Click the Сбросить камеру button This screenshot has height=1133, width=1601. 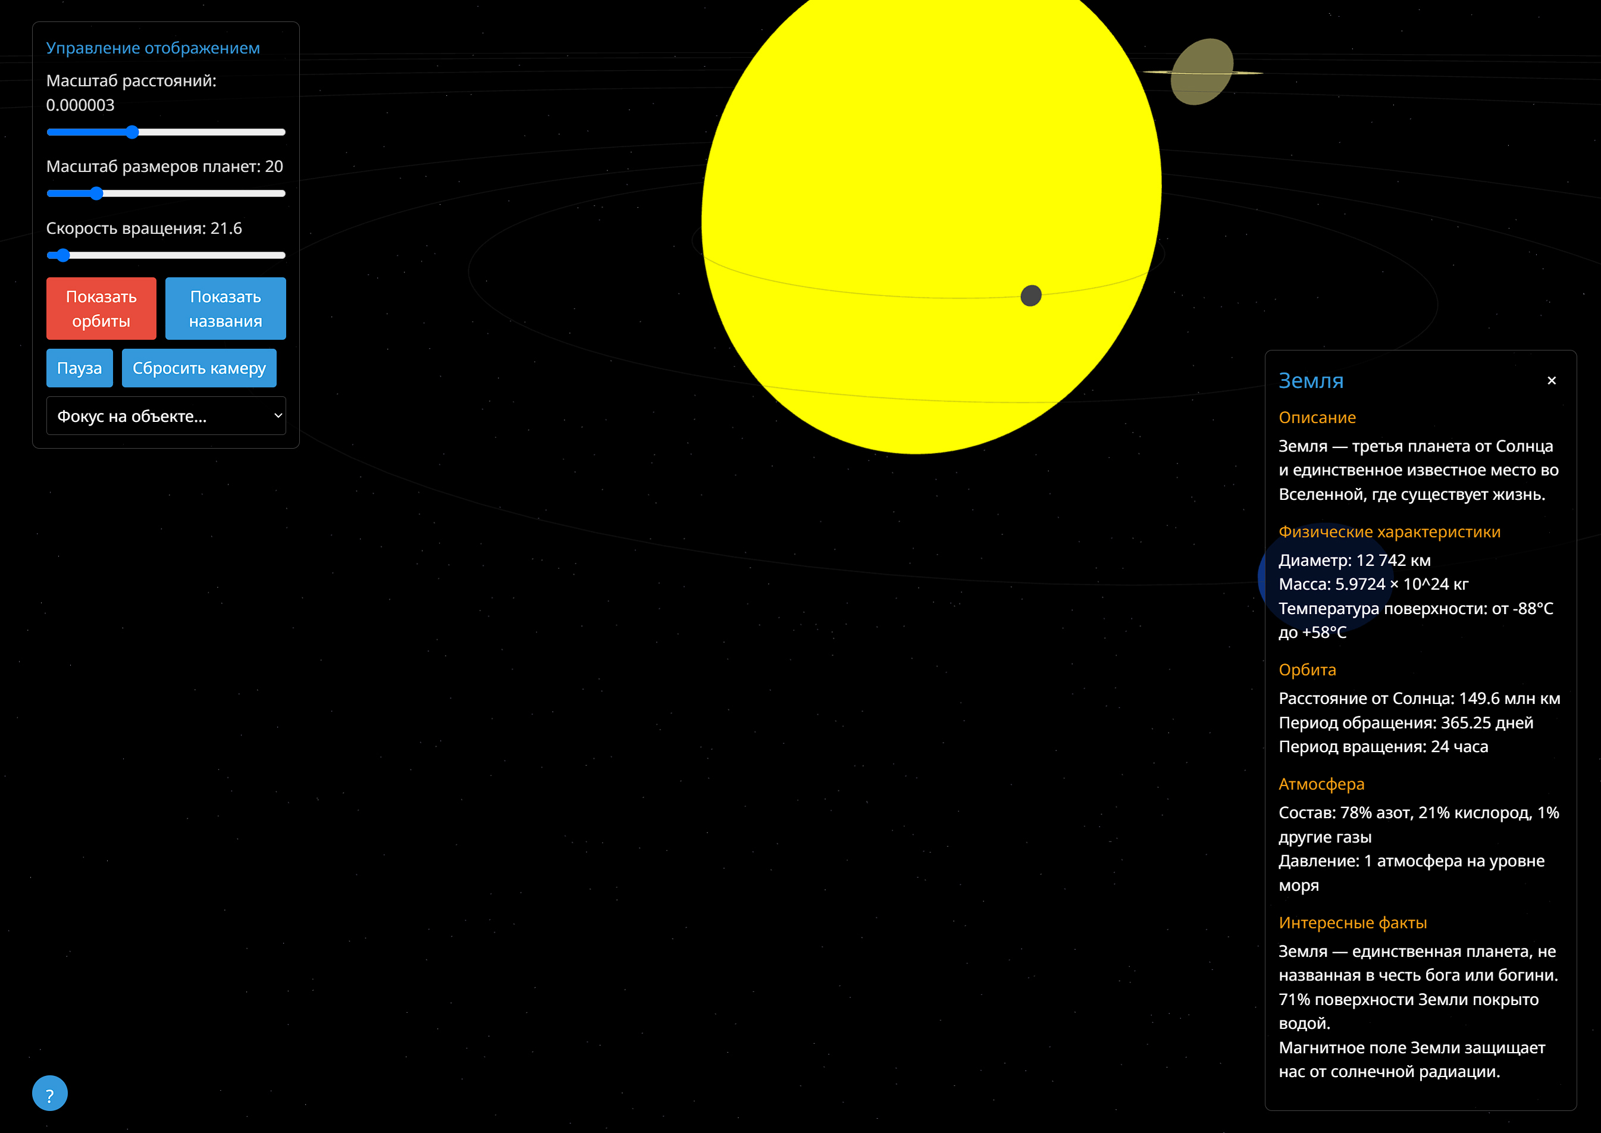pyautogui.click(x=199, y=368)
